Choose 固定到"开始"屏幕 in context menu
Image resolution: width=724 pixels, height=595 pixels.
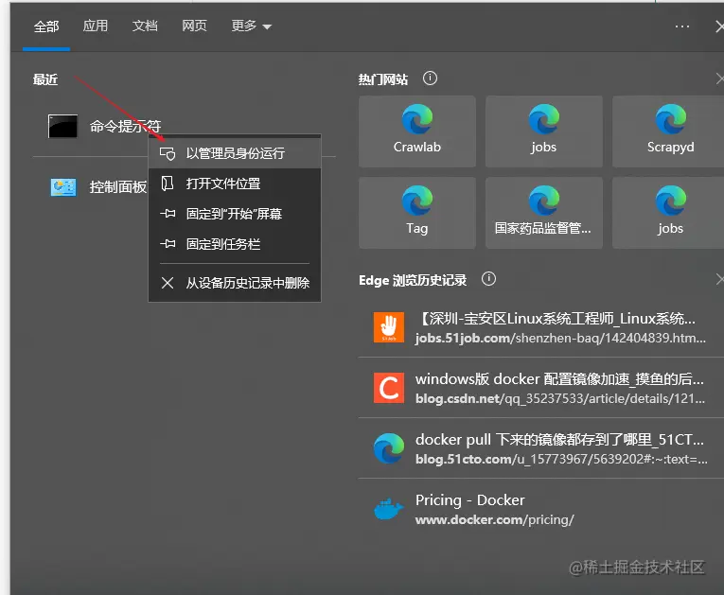tap(235, 214)
